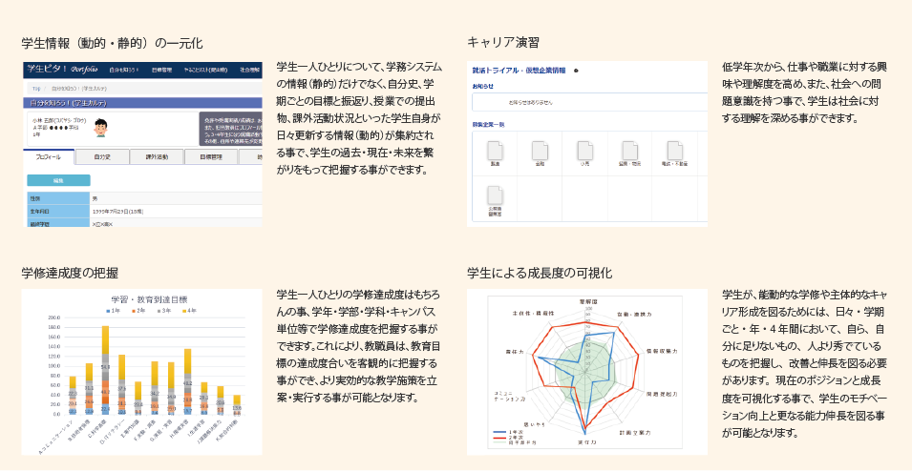The width and height of the screenshot is (912, 471).
Task: Open the 自分を知ろう！ navigation menu item
Action: click(124, 71)
